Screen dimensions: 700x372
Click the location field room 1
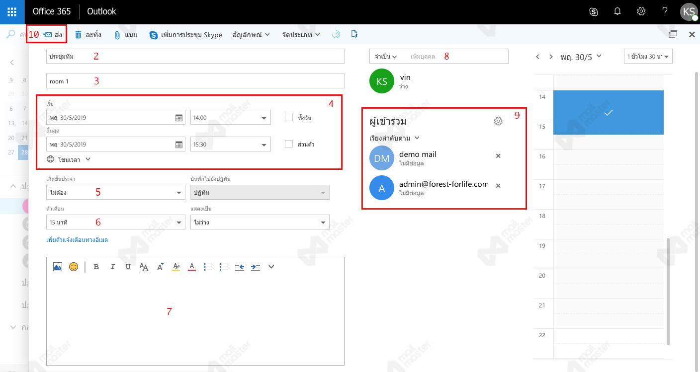point(195,81)
